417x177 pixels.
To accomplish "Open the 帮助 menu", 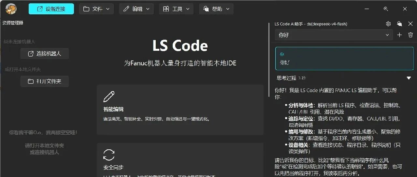I will [216, 9].
